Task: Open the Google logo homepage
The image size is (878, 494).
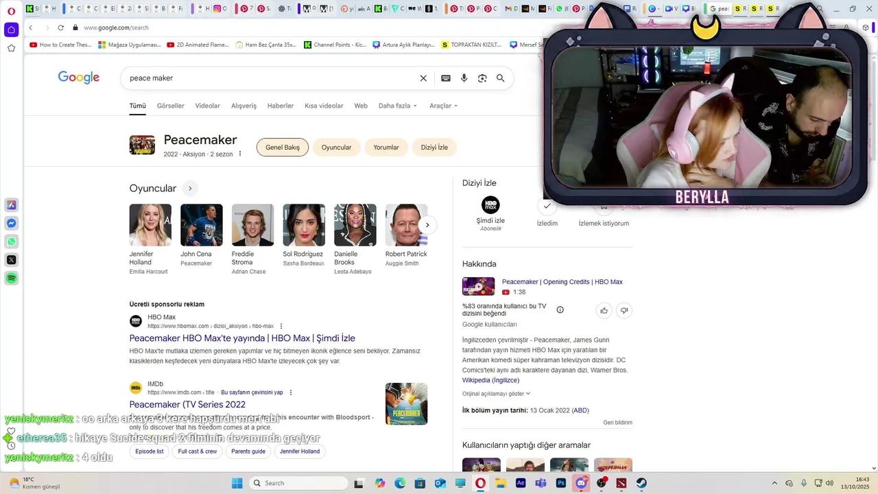Action: pos(79,78)
